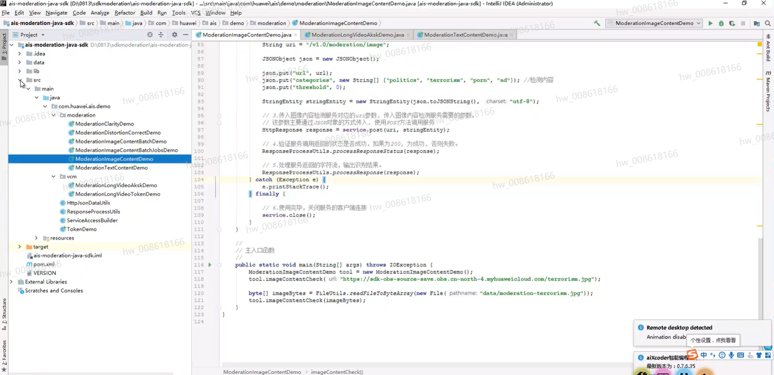Toggle the Favorites tool window stripe button
The image size is (774, 375).
(x=4, y=356)
